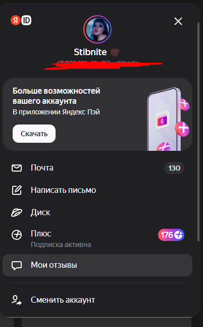Click the envelope Mail icon
This screenshot has height=327, width=203.
17,168
